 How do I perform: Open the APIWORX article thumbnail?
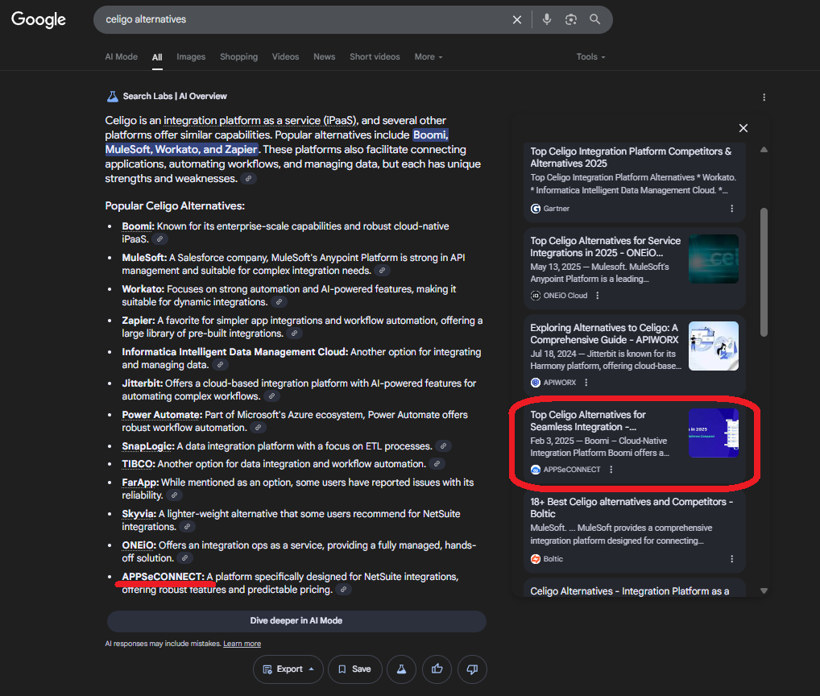[x=714, y=346]
